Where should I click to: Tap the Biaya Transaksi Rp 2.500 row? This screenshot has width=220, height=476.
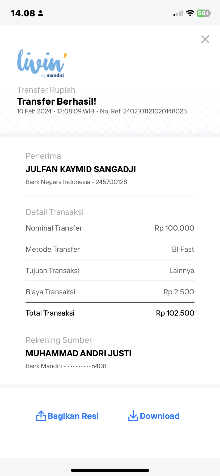coord(110,292)
